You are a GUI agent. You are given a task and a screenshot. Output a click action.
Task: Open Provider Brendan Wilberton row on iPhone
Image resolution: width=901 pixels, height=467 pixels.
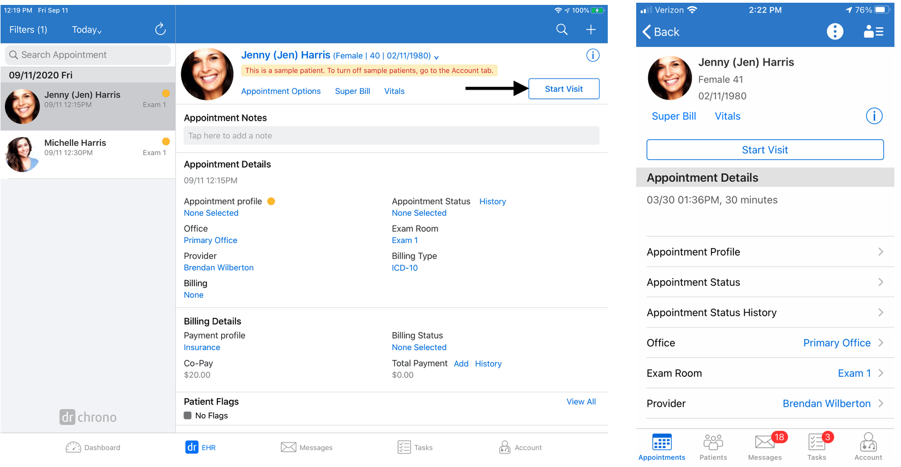[x=765, y=404]
